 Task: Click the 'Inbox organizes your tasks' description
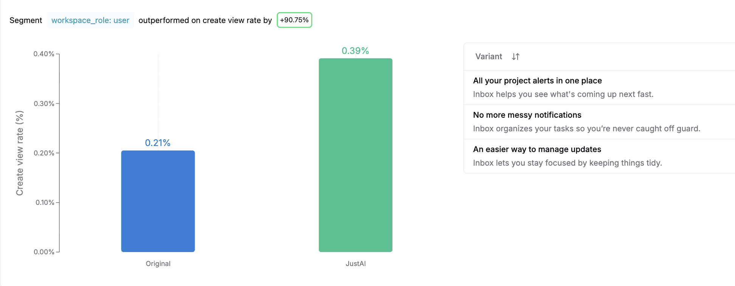(x=586, y=129)
